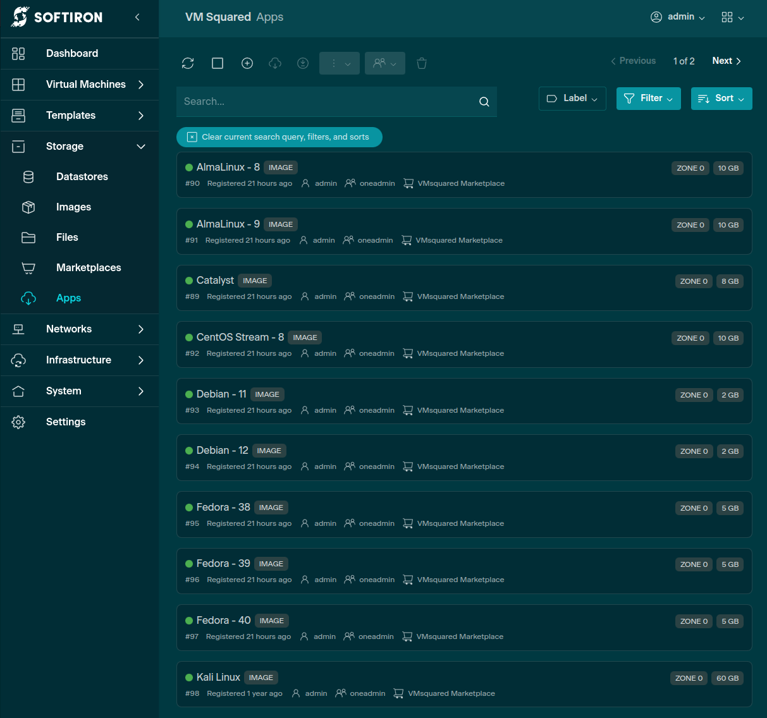767x718 pixels.
Task: Click the Search input field
Action: [x=326, y=102]
